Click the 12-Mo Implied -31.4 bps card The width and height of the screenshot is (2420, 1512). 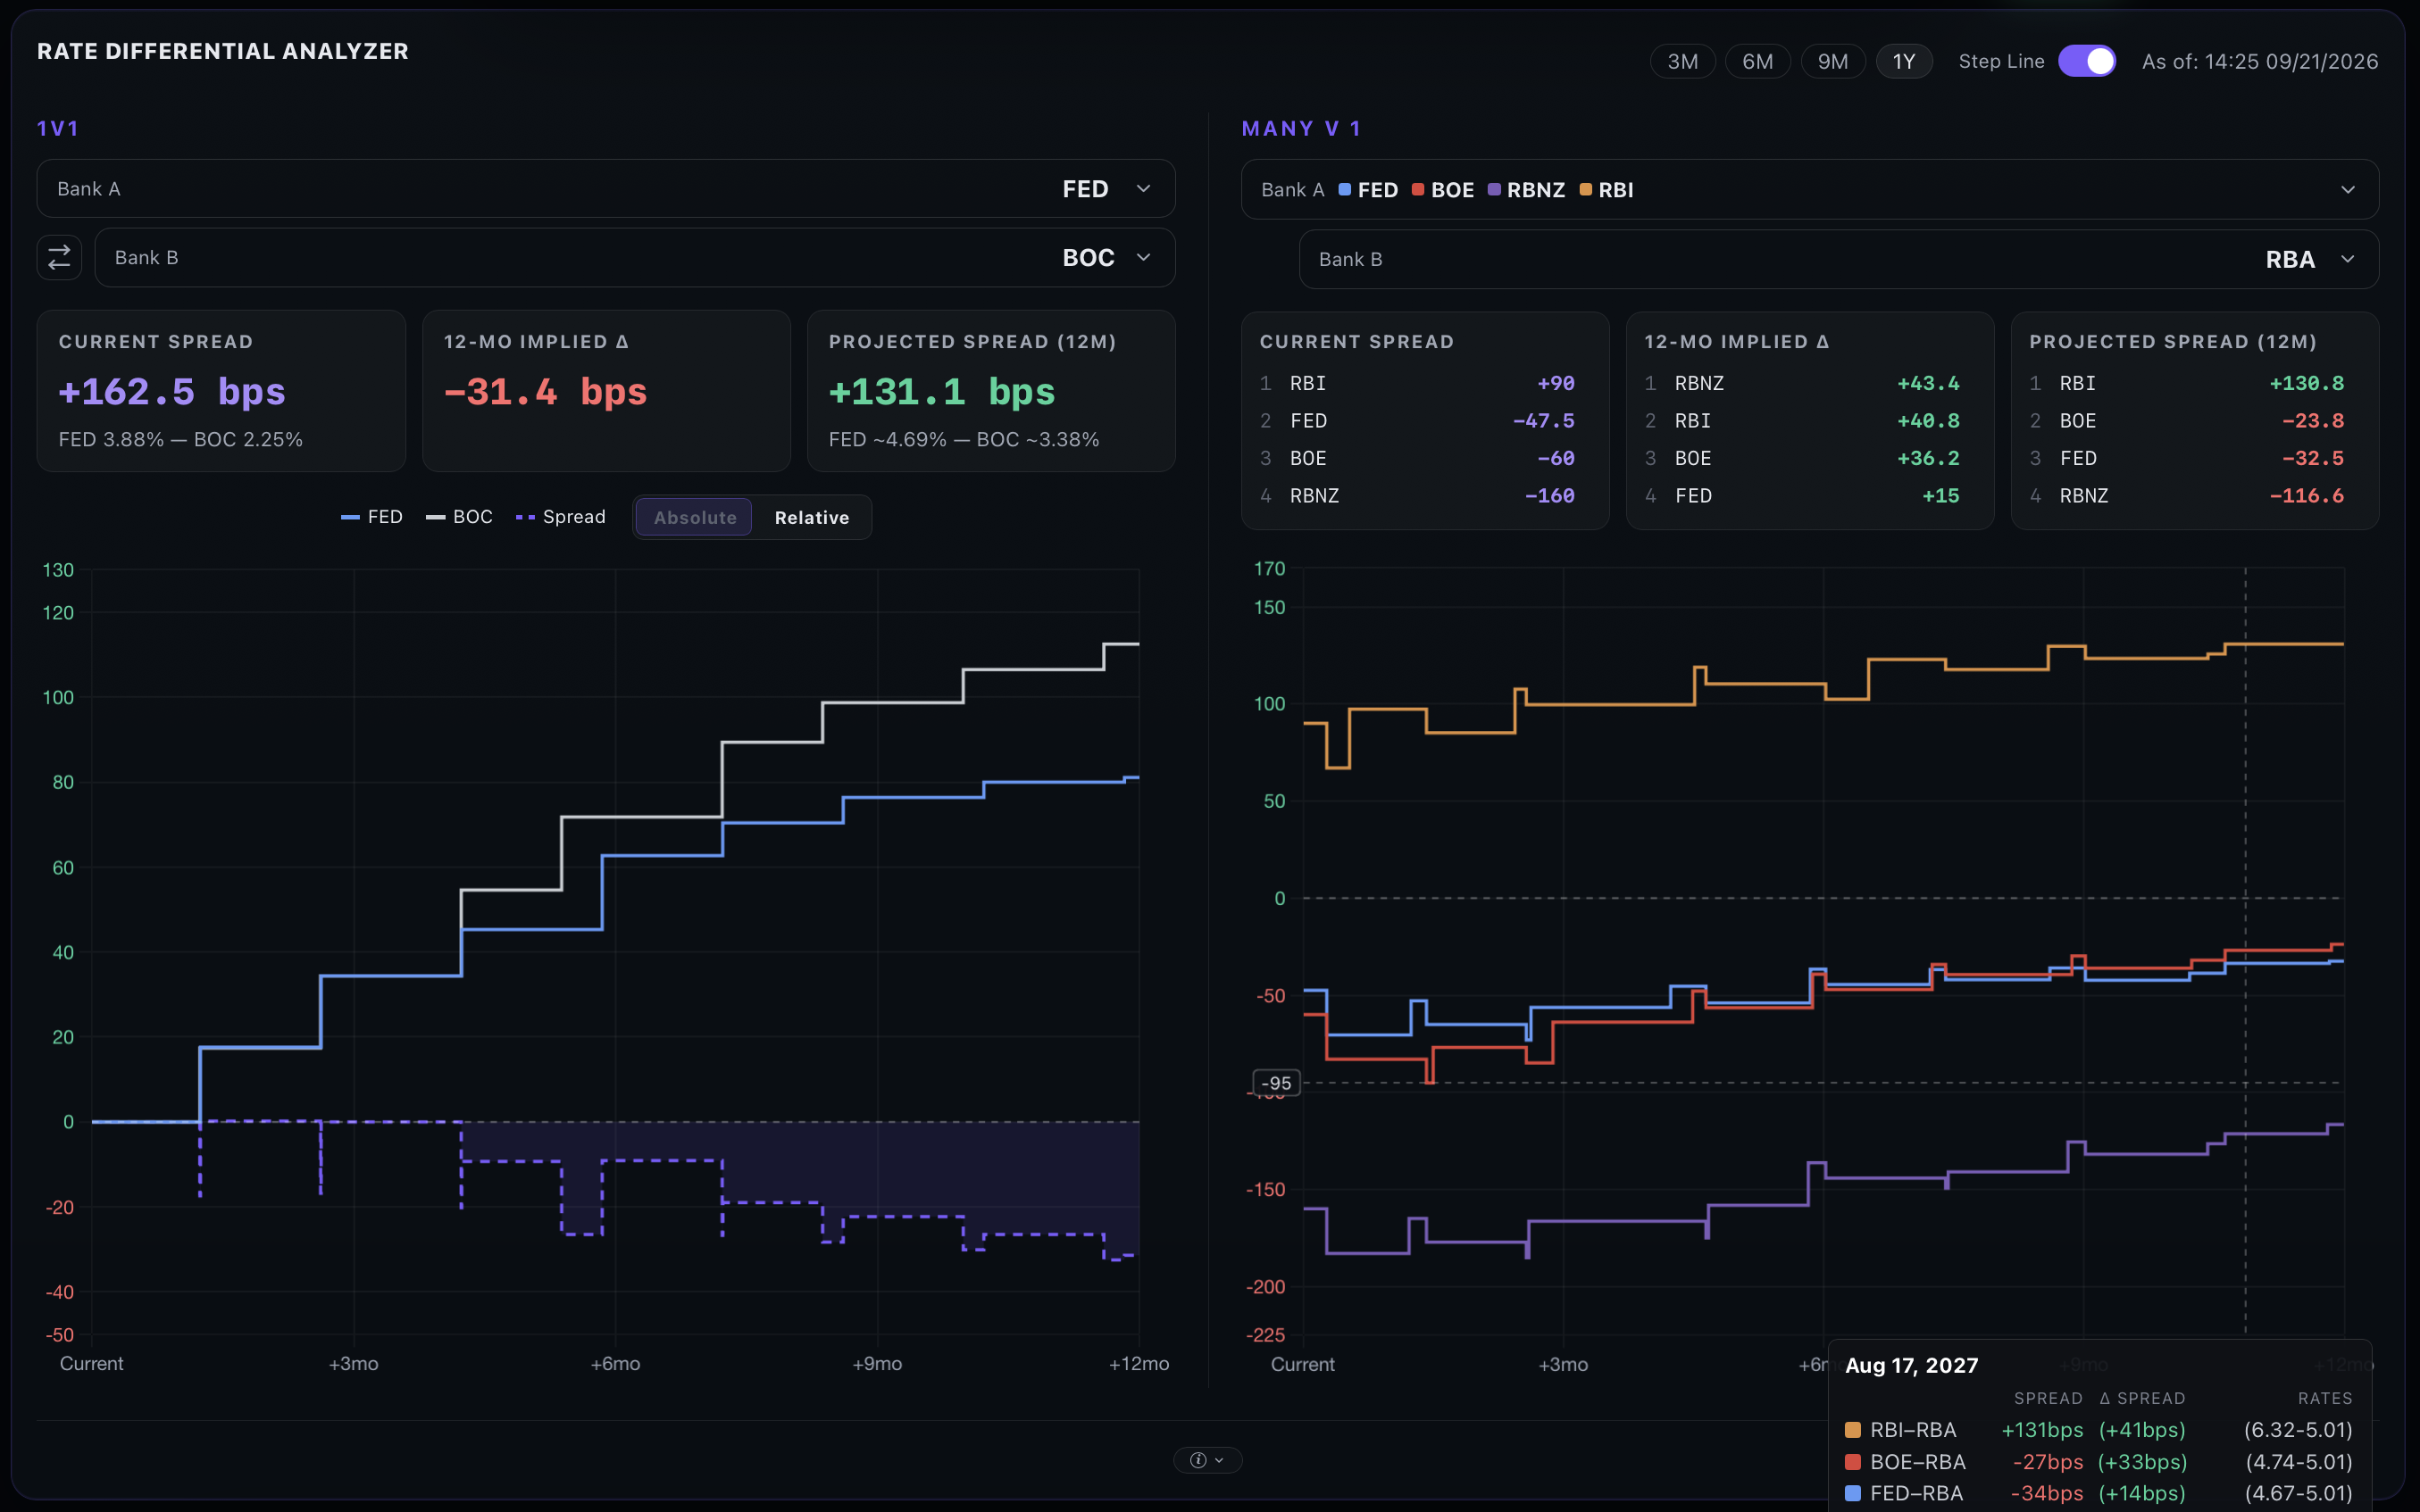pyautogui.click(x=606, y=391)
